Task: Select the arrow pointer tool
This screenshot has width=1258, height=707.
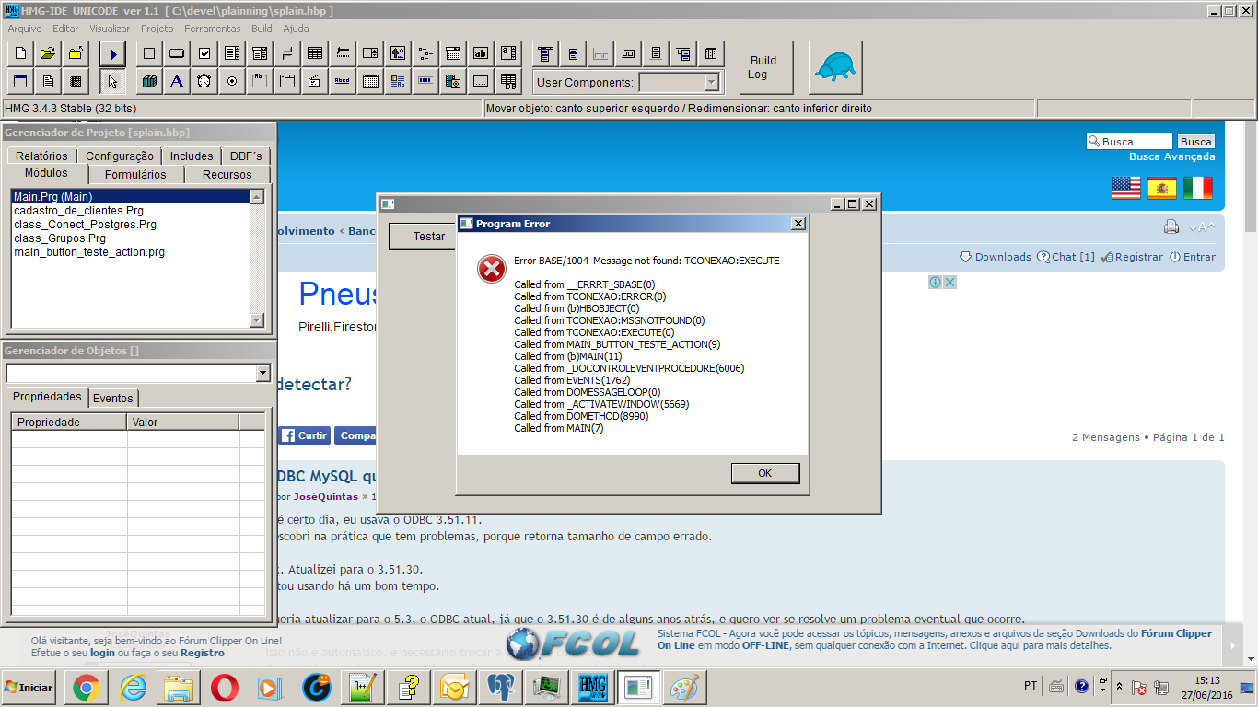Action: [112, 81]
